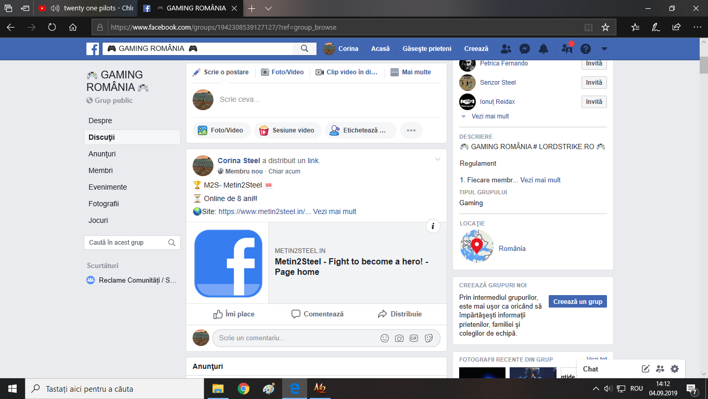Switch to twenty one pilots YouTube tab
Image resolution: width=708 pixels, height=399 pixels.
(x=86, y=8)
